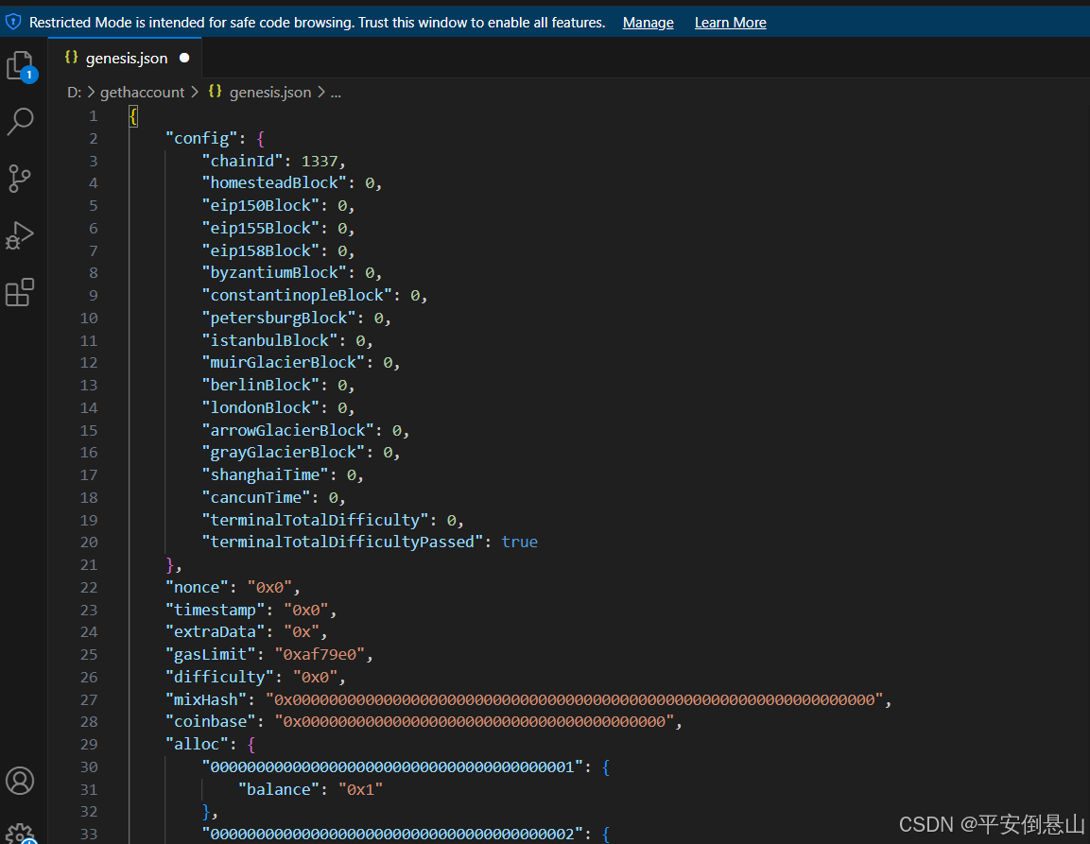Click the opening brace on line 1
Screen dimensions: 1090x844
133,116
